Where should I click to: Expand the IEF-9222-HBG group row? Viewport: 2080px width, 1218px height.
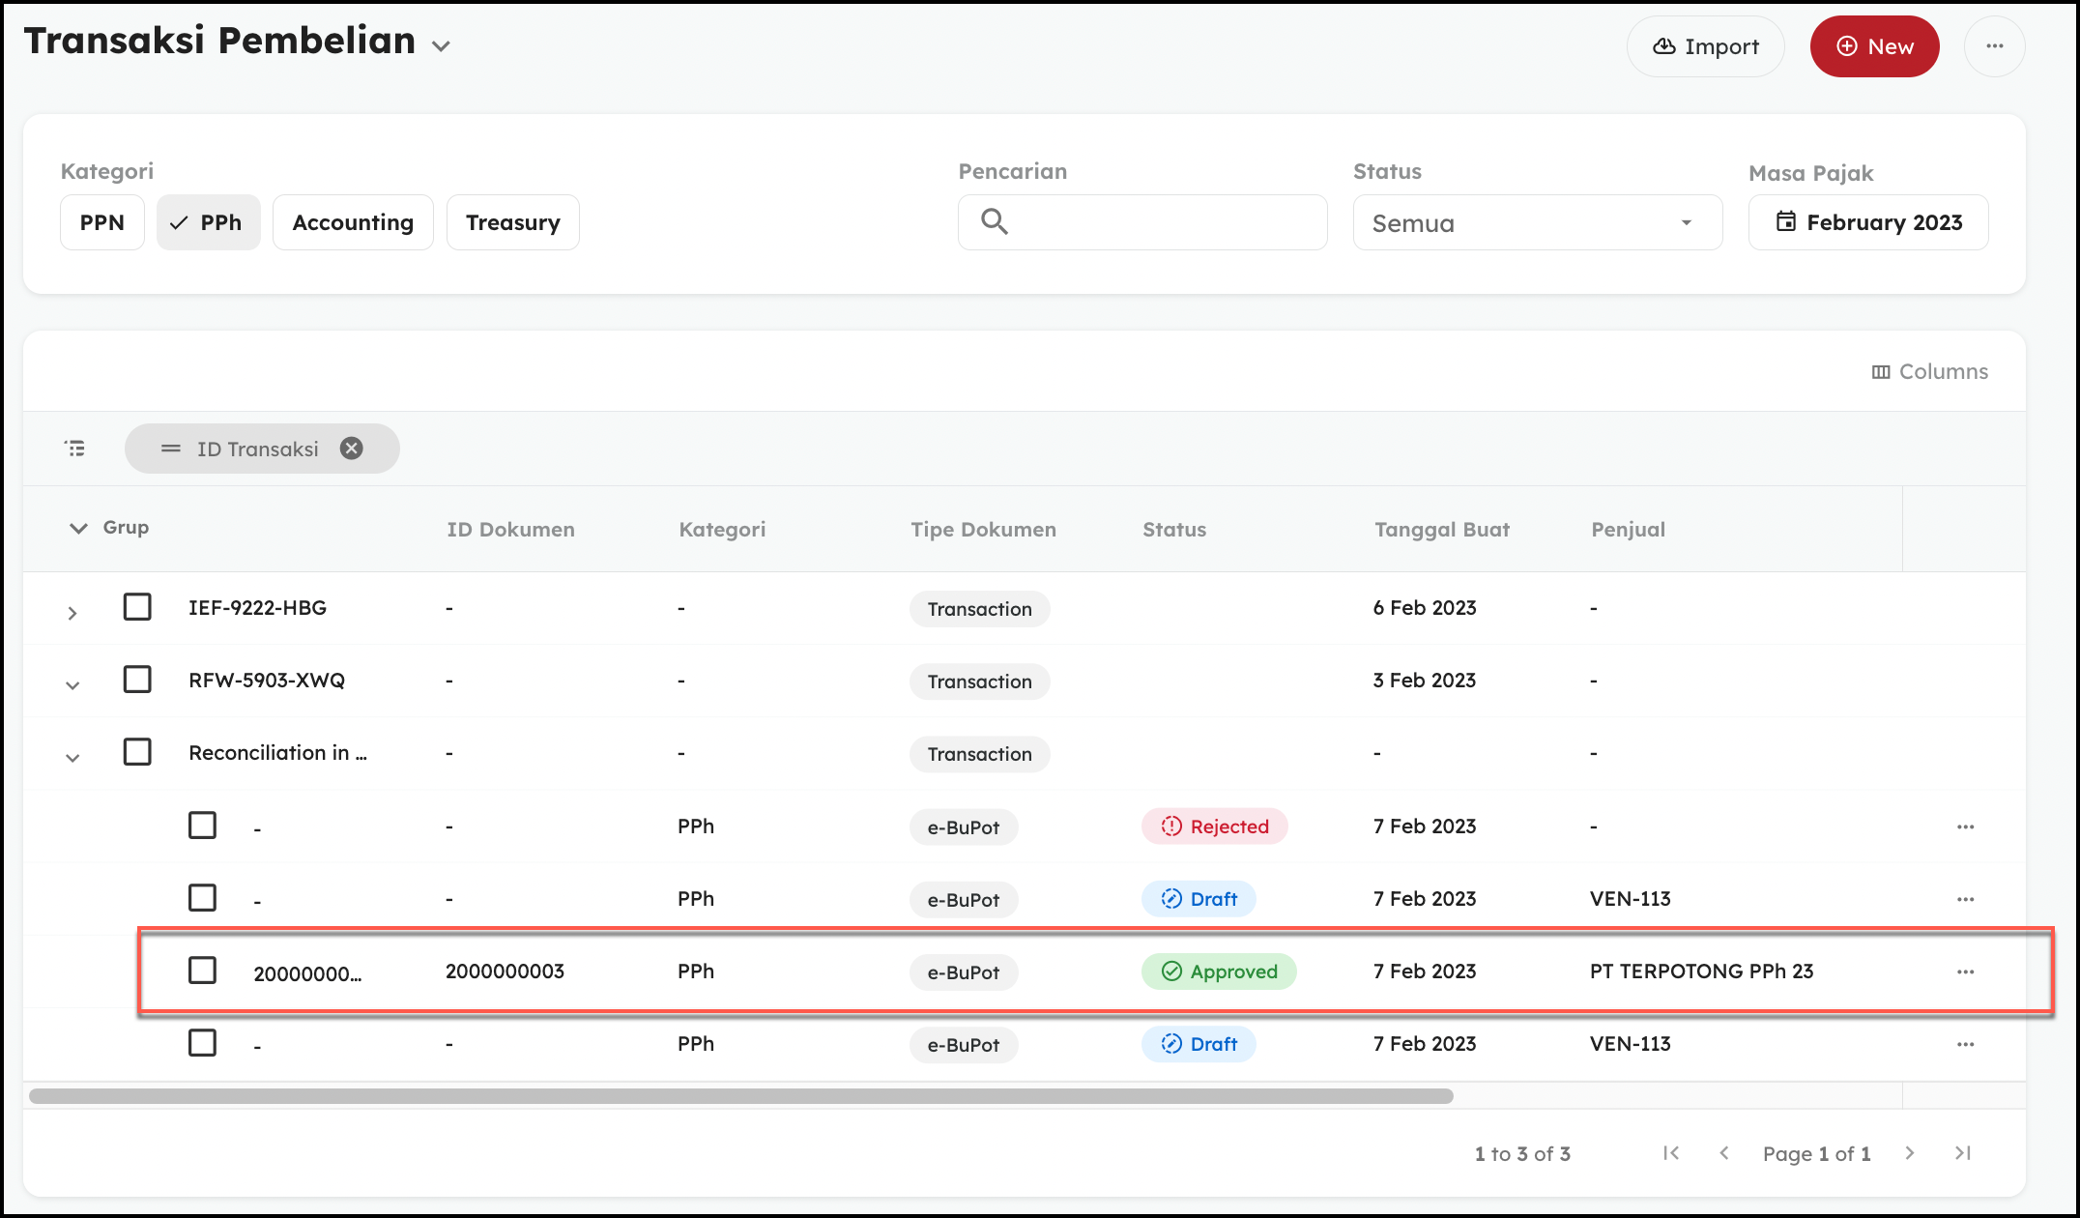coord(72,613)
